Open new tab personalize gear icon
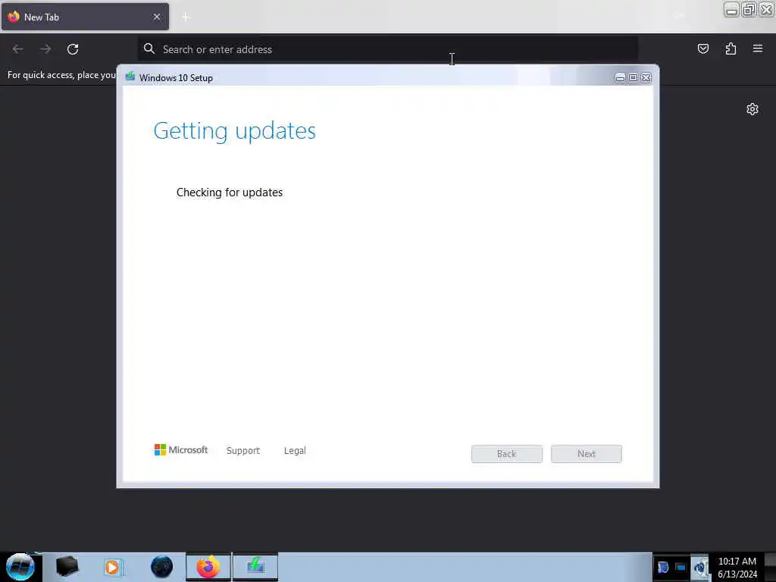Viewport: 776px width, 582px height. pos(753,109)
